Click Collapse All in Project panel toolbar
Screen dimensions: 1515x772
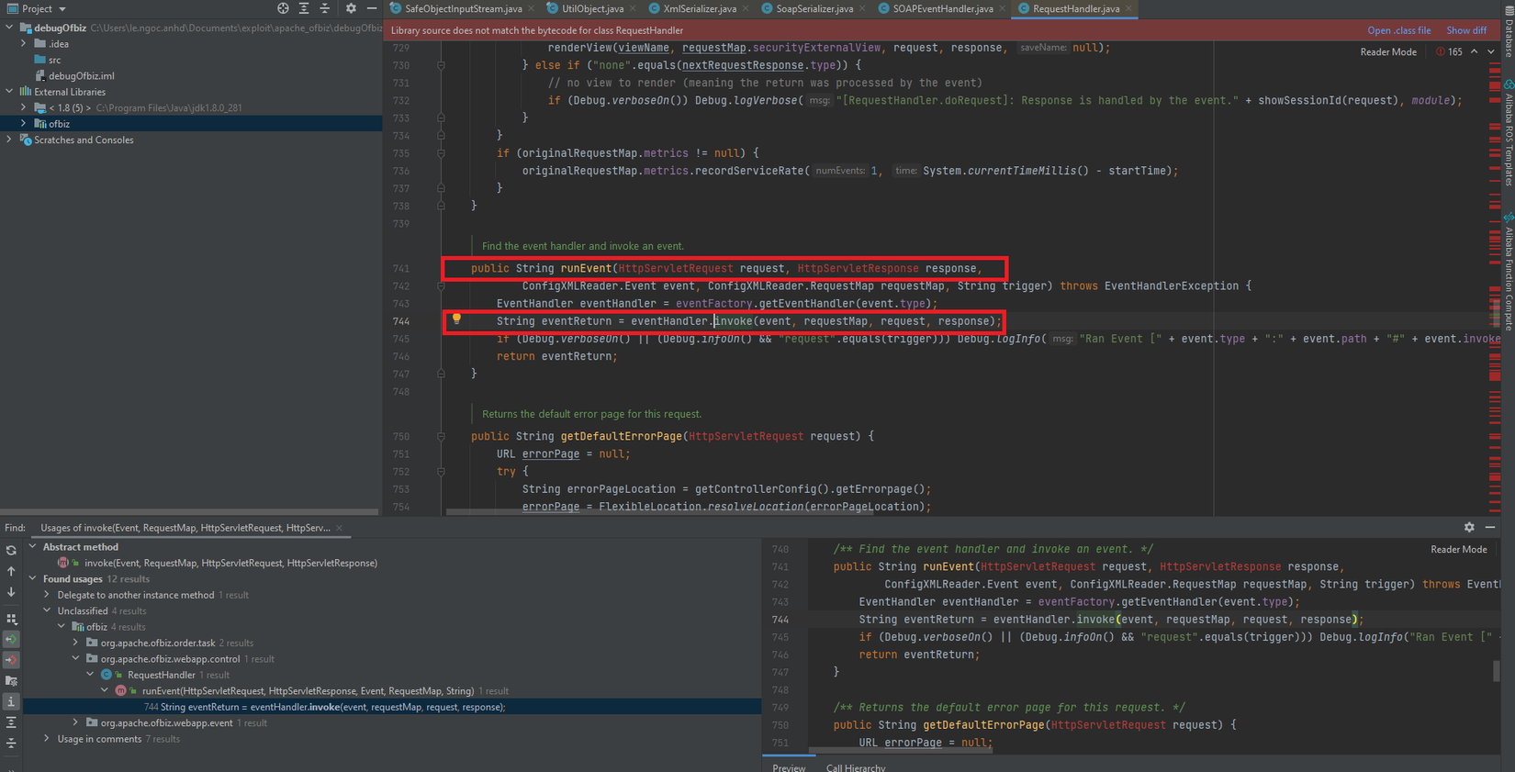click(325, 8)
